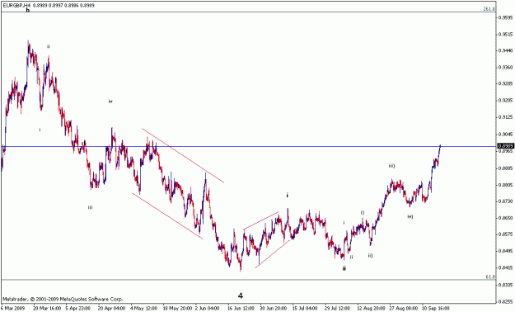Select the 261.8 Fibonacci level label
The width and height of the screenshot is (515, 312).
pos(489,9)
